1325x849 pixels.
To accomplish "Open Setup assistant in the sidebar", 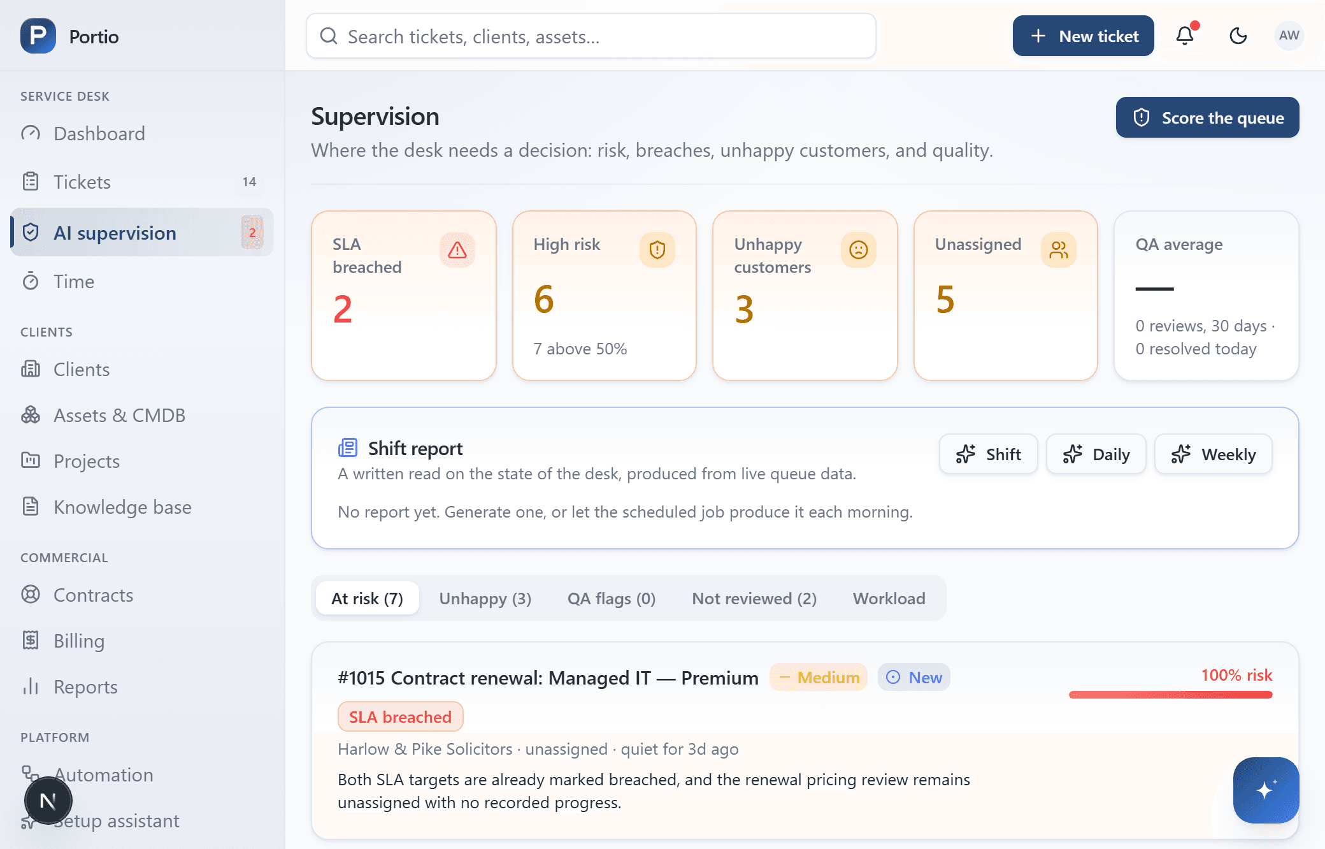I will pos(142,820).
